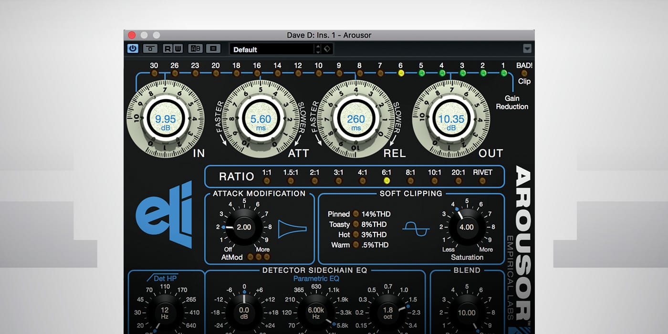Screen dimensions: 668x334
Task: Click the bypass effect icon beside the power button
Action: (151, 49)
